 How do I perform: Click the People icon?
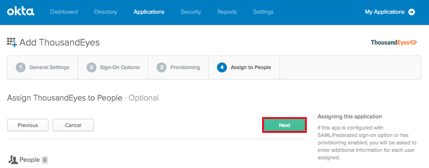click(x=13, y=160)
